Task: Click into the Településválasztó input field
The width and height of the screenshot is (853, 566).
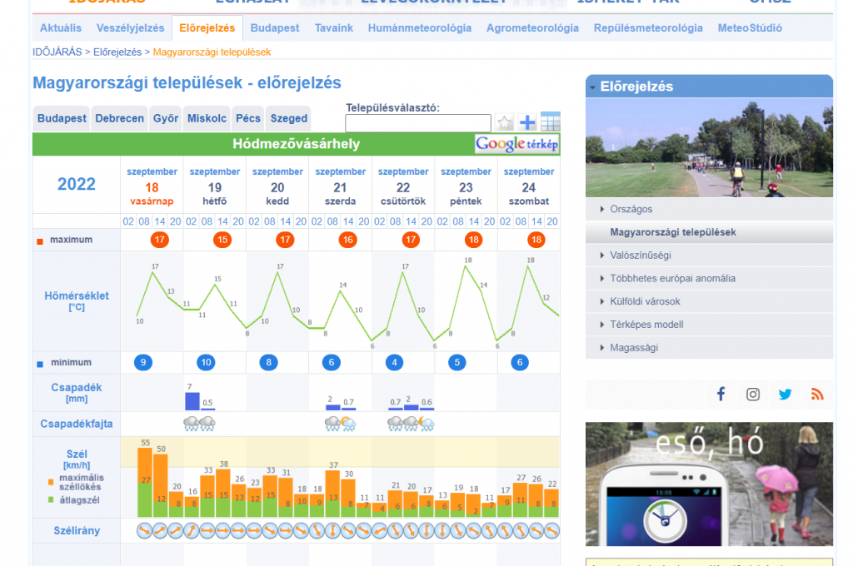Action: [418, 123]
